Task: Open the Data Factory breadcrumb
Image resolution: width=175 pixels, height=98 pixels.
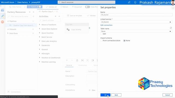Action: 22,2
